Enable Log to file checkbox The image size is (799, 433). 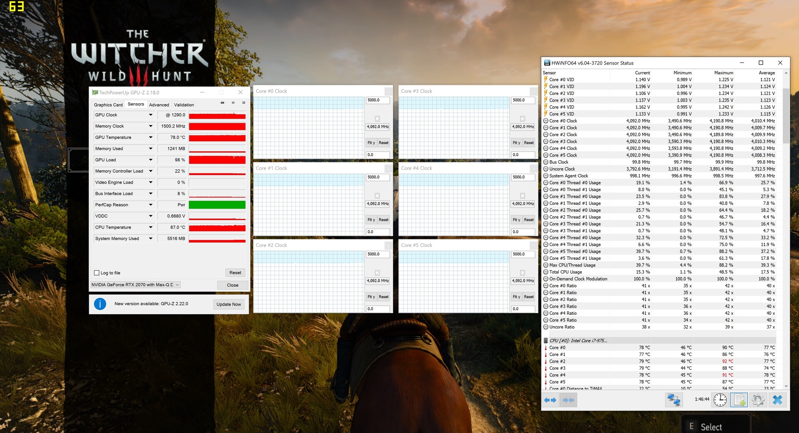point(97,273)
